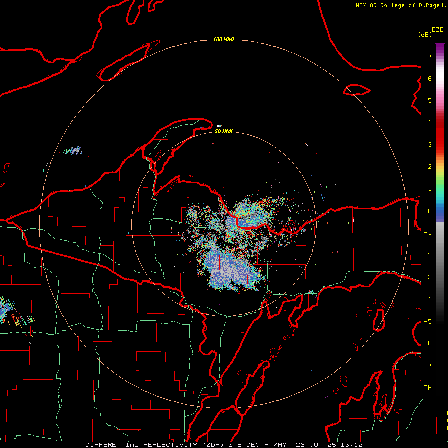The width and height of the screenshot is (448, 448).
Task: Click the 2 value on the dB scale
Action: coord(430,167)
